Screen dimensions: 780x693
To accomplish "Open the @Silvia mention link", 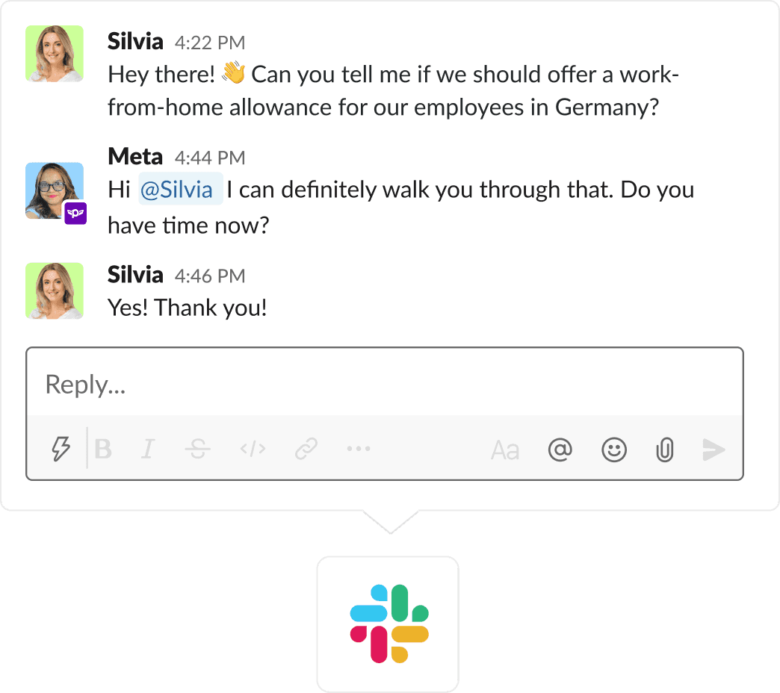I will coord(180,190).
